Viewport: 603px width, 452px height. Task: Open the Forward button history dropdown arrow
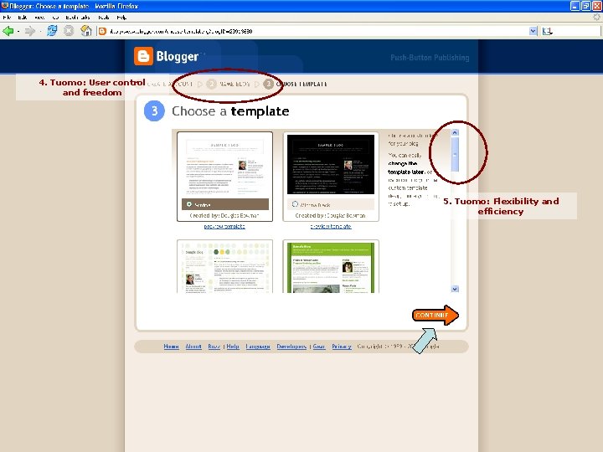click(x=40, y=32)
